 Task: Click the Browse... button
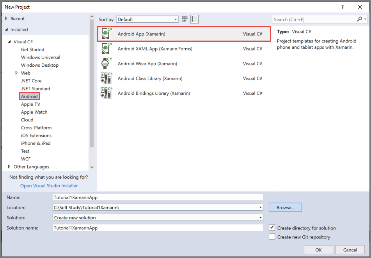point(285,207)
